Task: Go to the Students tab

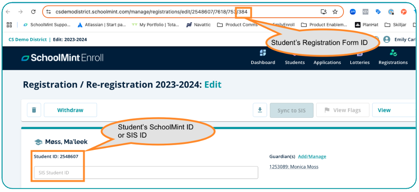Action: pyautogui.click(x=295, y=62)
